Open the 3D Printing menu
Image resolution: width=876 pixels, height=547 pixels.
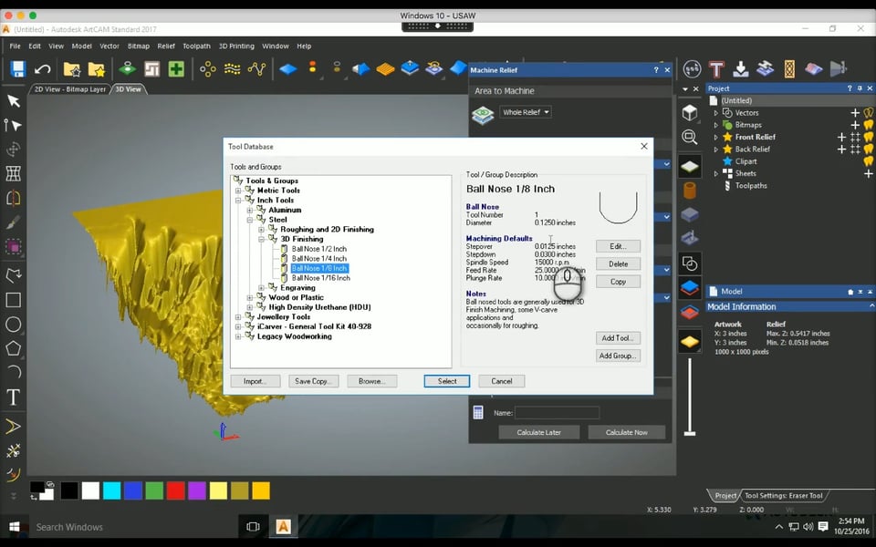coord(236,46)
